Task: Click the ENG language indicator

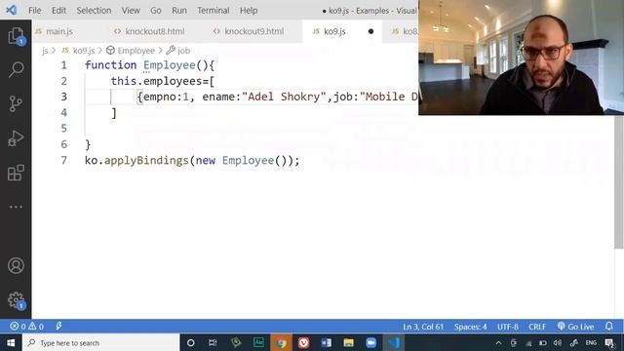Action: point(591,342)
